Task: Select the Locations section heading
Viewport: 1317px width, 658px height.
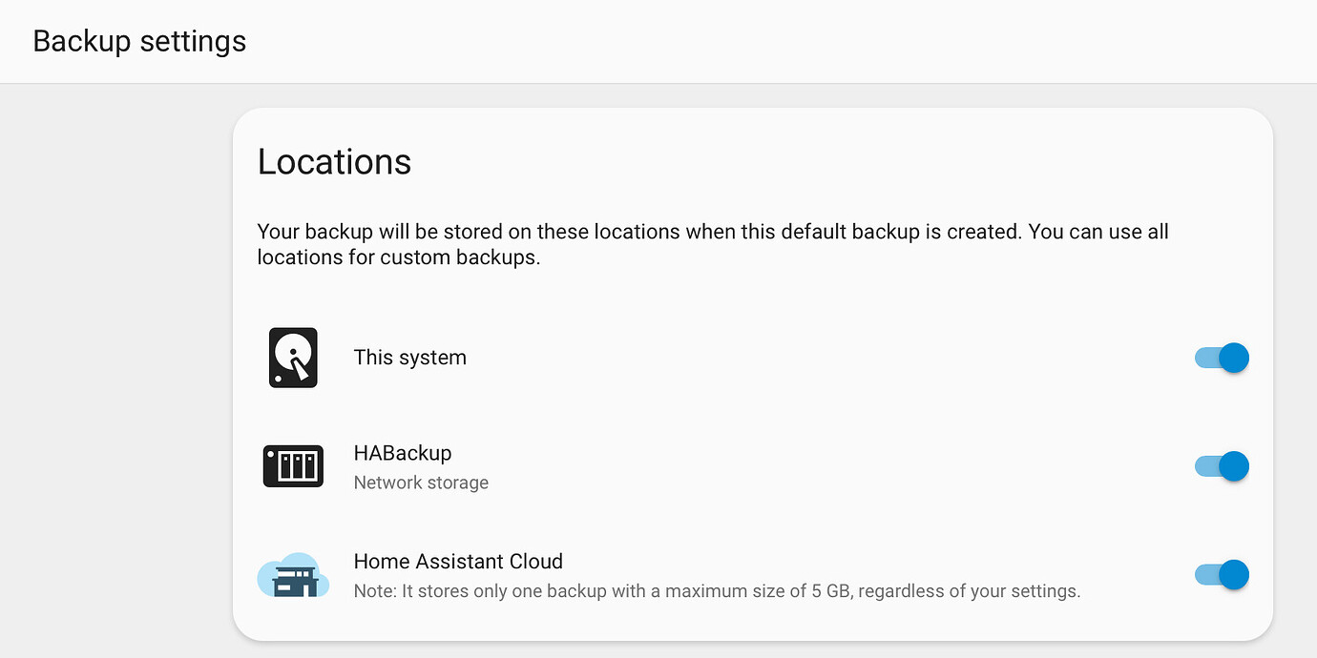Action: pos(334,161)
